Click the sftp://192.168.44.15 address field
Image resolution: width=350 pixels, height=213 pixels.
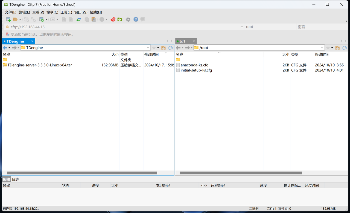click(x=124, y=27)
